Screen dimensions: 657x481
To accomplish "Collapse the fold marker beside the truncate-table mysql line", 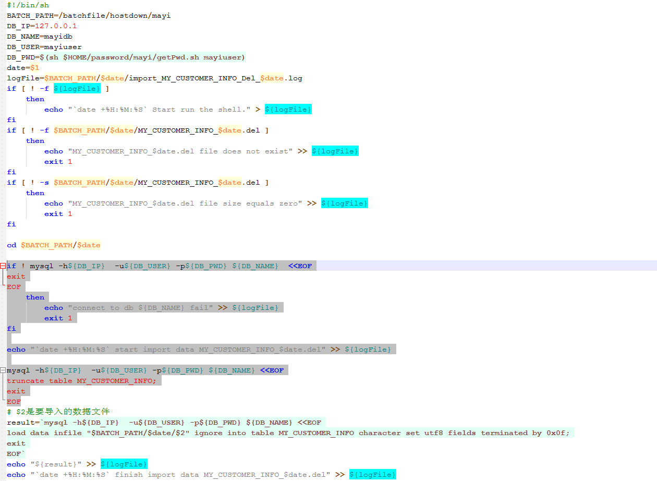I will pyautogui.click(x=3, y=370).
